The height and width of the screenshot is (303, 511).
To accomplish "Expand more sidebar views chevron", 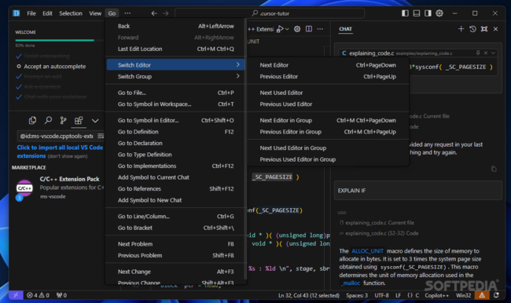I will point(95,121).
